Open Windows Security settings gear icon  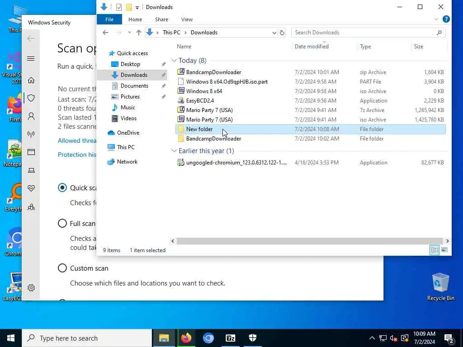[31, 288]
